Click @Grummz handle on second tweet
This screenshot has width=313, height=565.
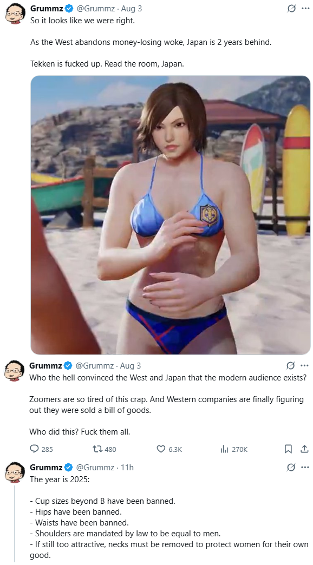click(94, 366)
